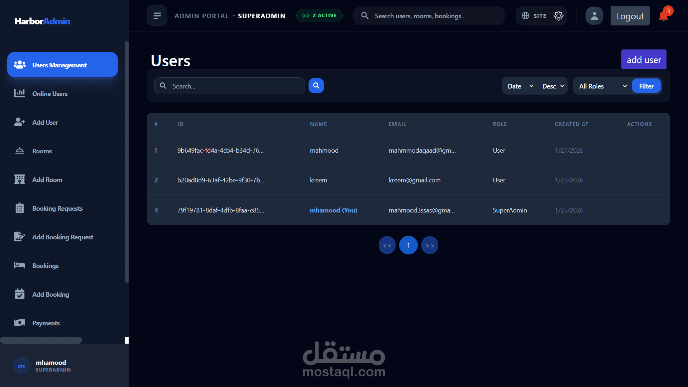688x387 pixels.
Task: Click the globe SITE icon
Action: pos(525,16)
